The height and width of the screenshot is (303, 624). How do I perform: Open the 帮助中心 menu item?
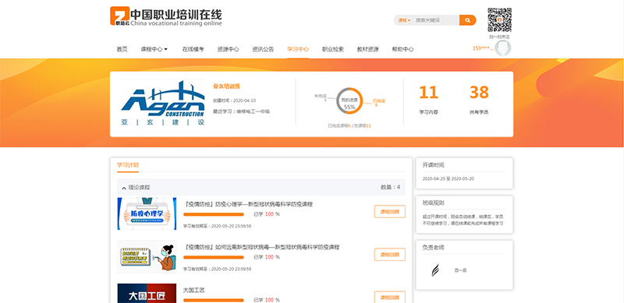pos(402,49)
